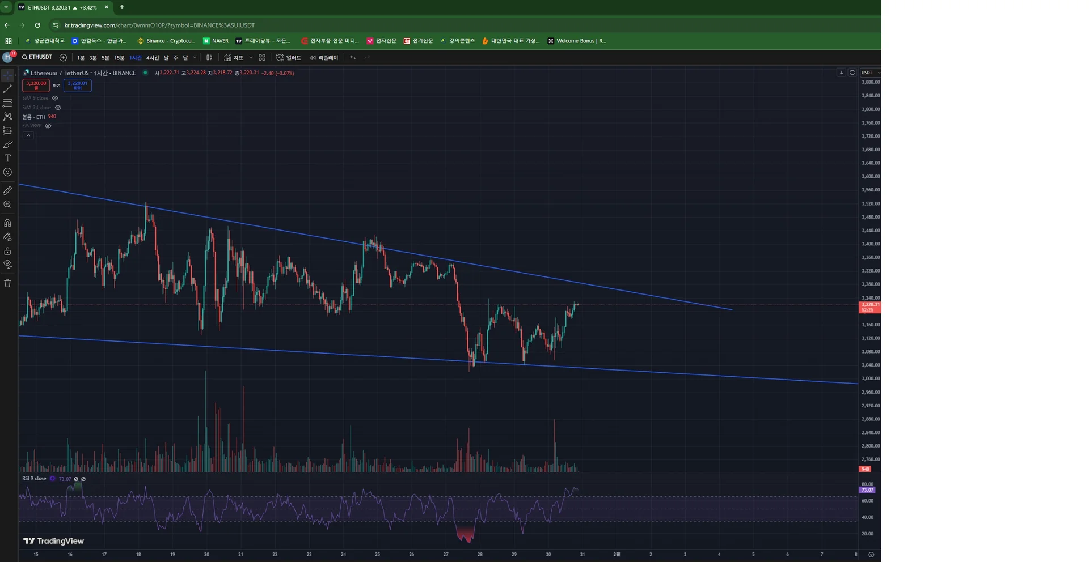The image size is (1089, 562).
Task: Select the brush drawing tool
Action: (x=7, y=144)
